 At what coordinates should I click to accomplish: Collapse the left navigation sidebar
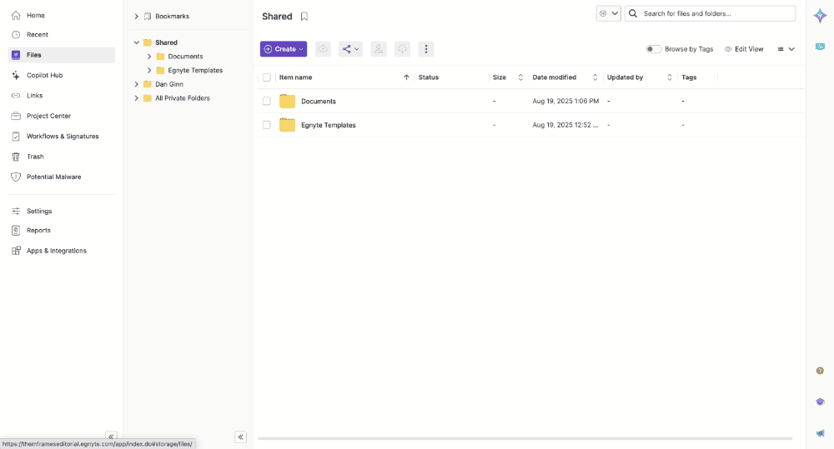(111, 437)
